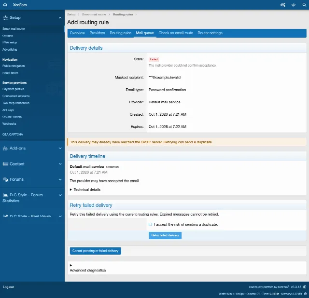The height and width of the screenshot is (298, 309).
Task: Open Connected accounts in the sidebar
Action: point(16,96)
